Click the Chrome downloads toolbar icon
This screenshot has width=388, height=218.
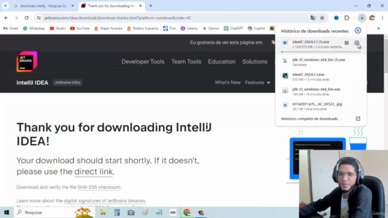tap(362, 18)
